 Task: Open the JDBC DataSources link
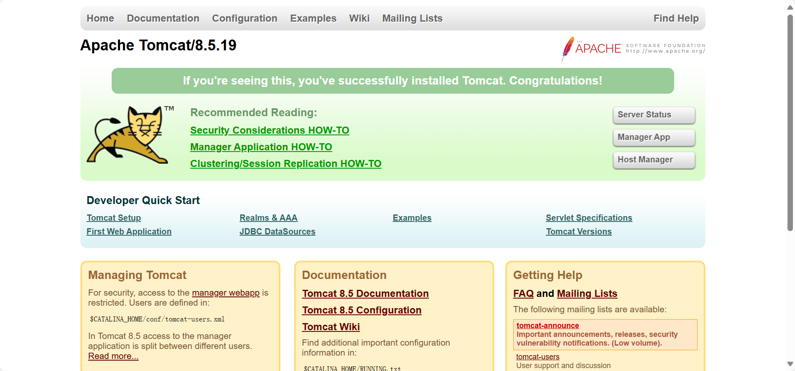pyautogui.click(x=277, y=232)
